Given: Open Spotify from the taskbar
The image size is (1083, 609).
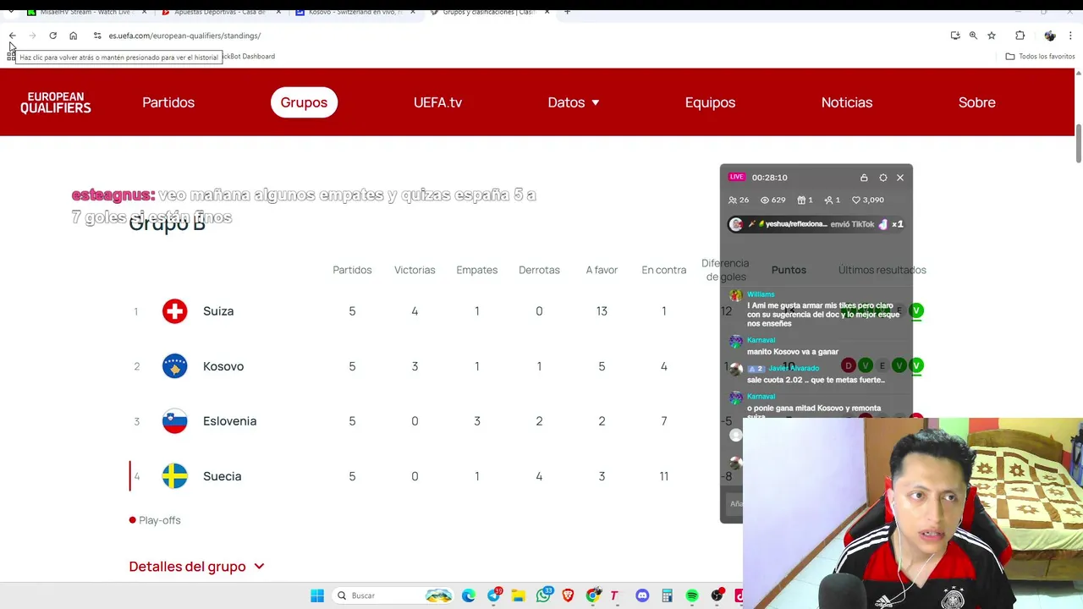Looking at the screenshot, I should [x=692, y=595].
